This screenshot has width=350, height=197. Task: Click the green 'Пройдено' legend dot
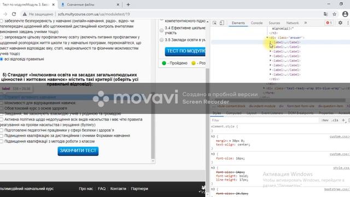click(x=164, y=63)
